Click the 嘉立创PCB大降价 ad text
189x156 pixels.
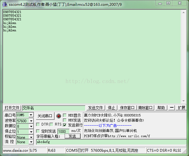coord(112,115)
